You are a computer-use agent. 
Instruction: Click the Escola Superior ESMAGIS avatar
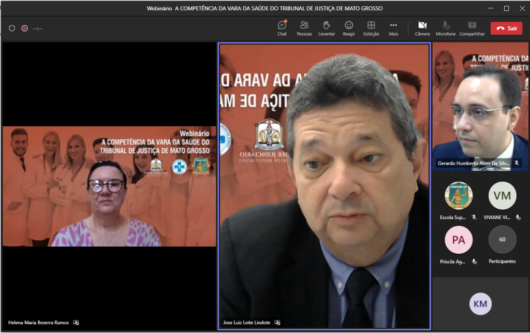tap(459, 195)
